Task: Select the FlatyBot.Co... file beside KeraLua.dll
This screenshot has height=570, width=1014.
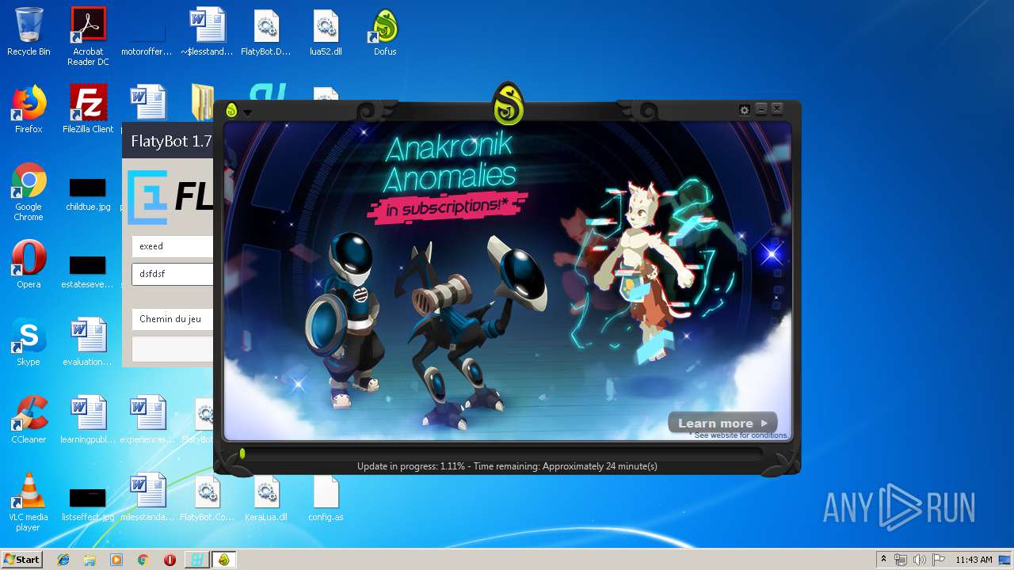Action: click(x=207, y=497)
